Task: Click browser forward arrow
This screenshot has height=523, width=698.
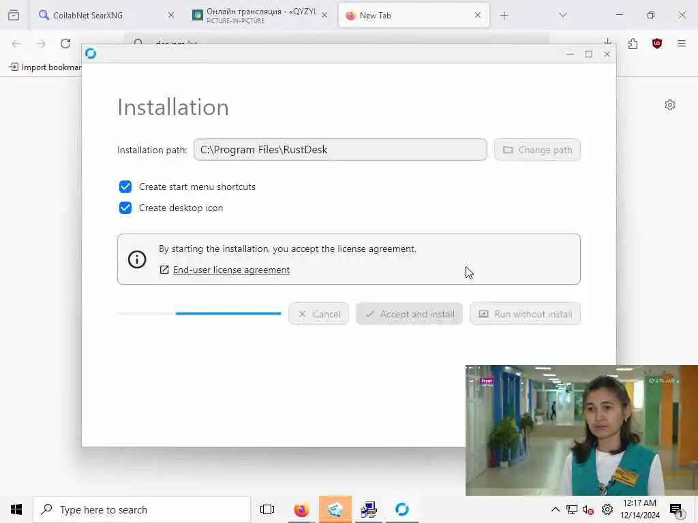Action: (x=41, y=44)
